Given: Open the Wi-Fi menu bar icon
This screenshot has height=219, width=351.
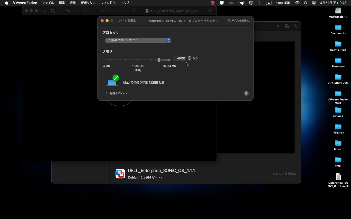Looking at the screenshot, I should pyautogui.click(x=297, y=3).
